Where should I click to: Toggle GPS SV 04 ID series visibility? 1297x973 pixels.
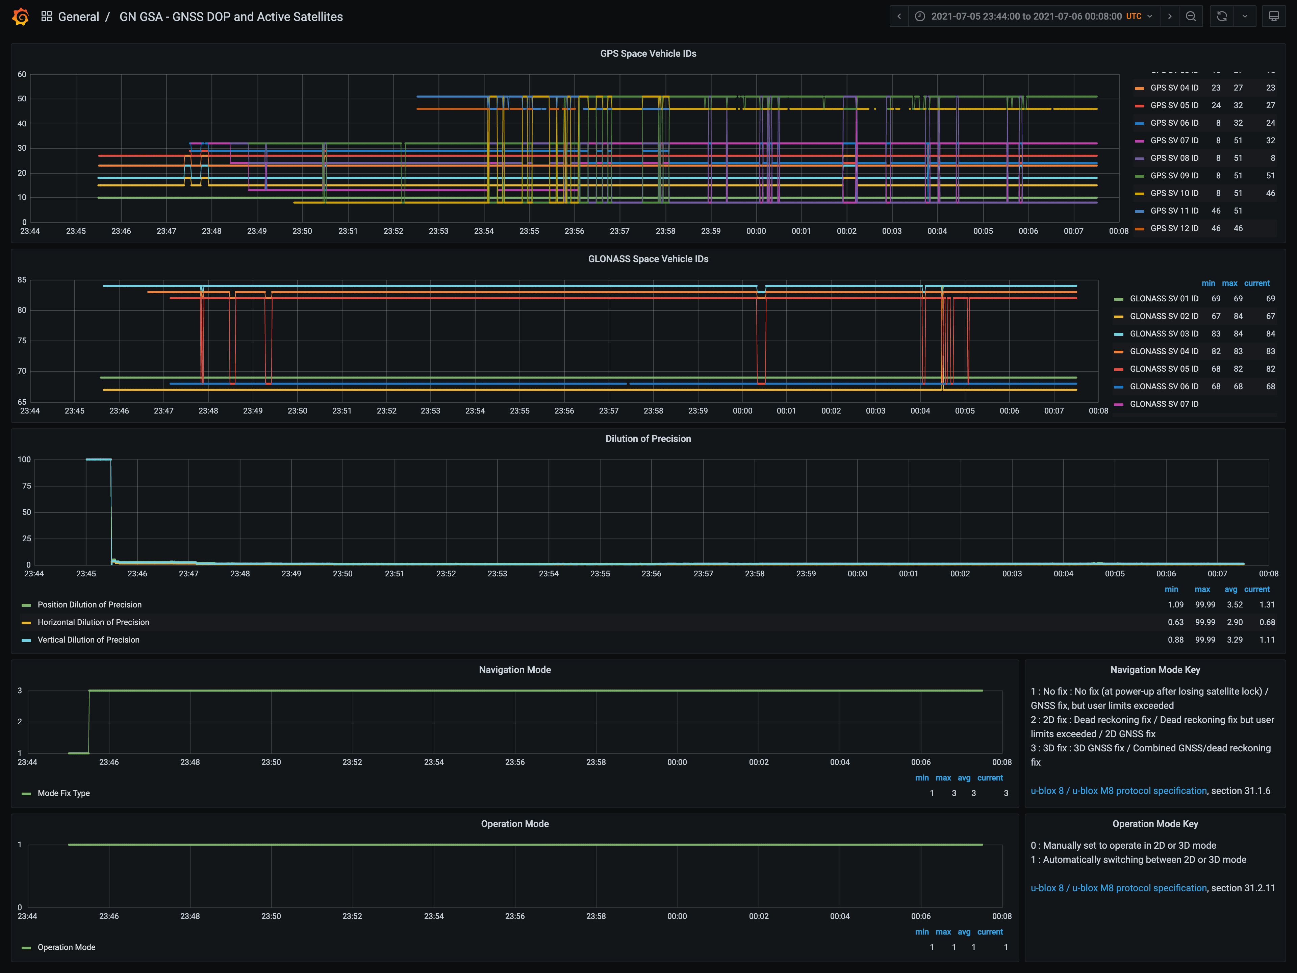(1174, 88)
